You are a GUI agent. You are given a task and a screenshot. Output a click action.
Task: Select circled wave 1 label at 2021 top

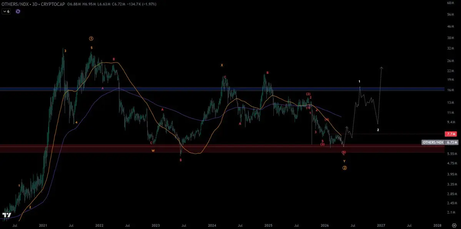point(91,38)
